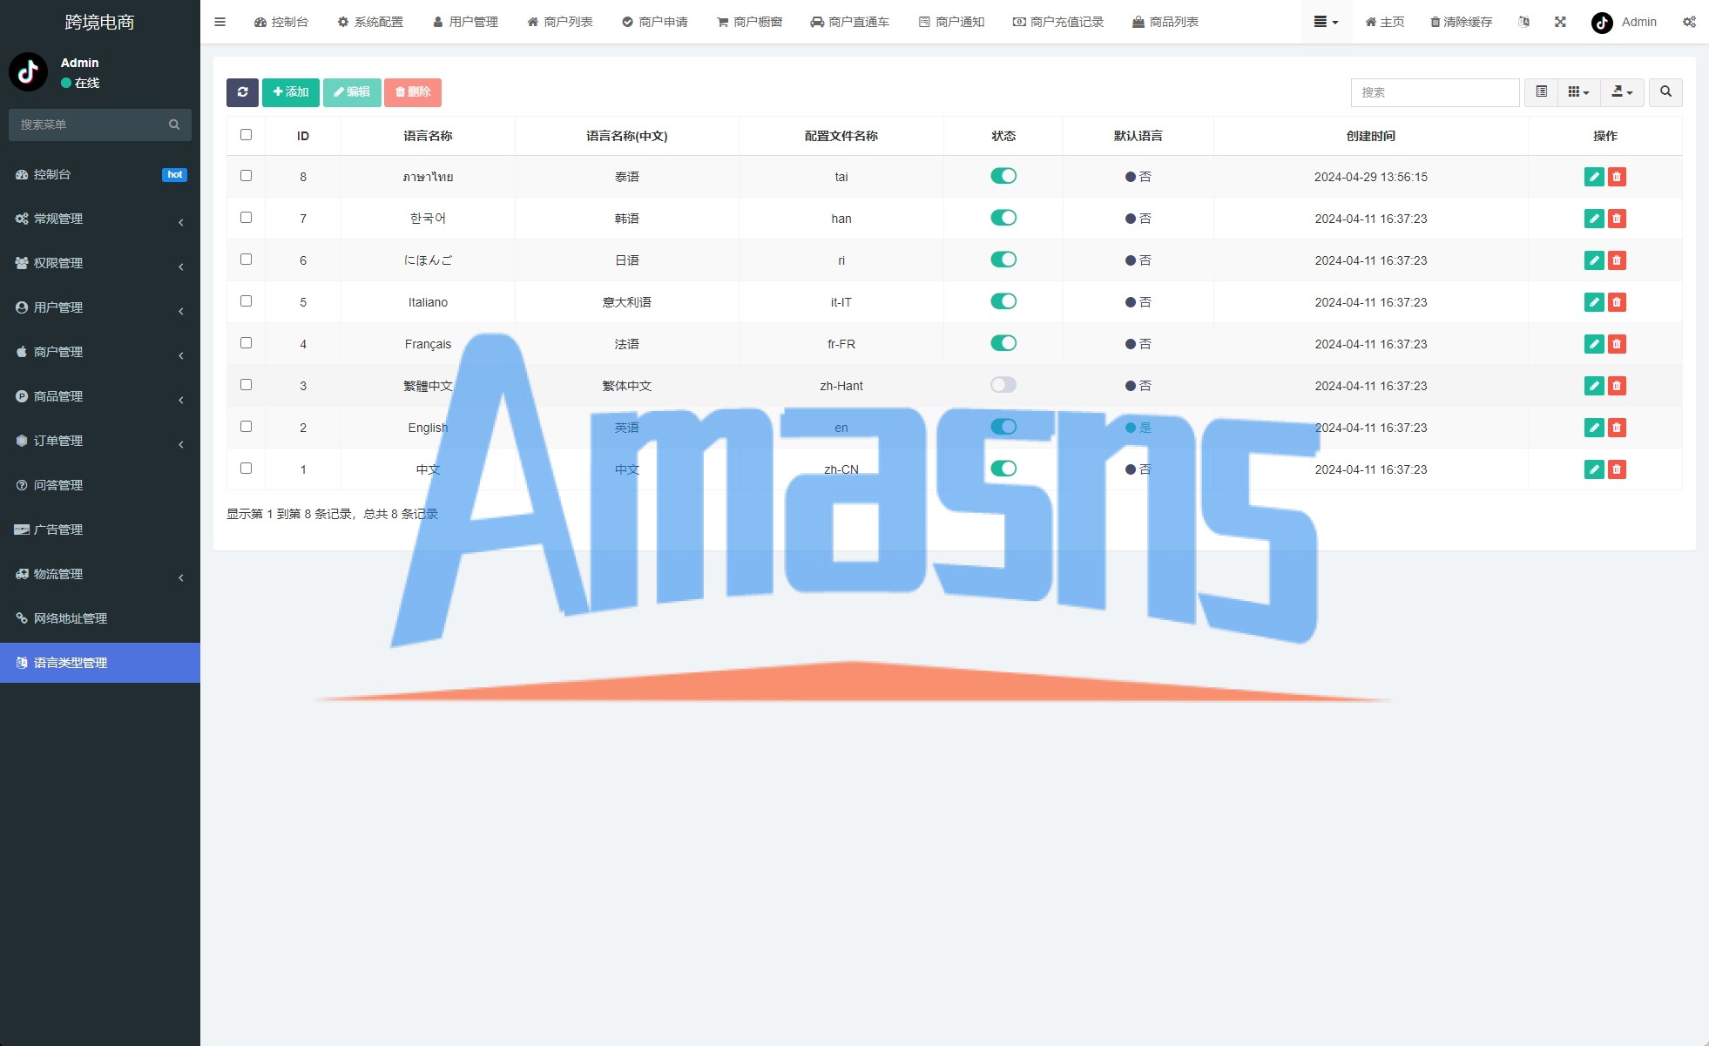Screen dimensions: 1709x1046
Task: Open the top bar list menu dropdown
Action: [x=1326, y=22]
